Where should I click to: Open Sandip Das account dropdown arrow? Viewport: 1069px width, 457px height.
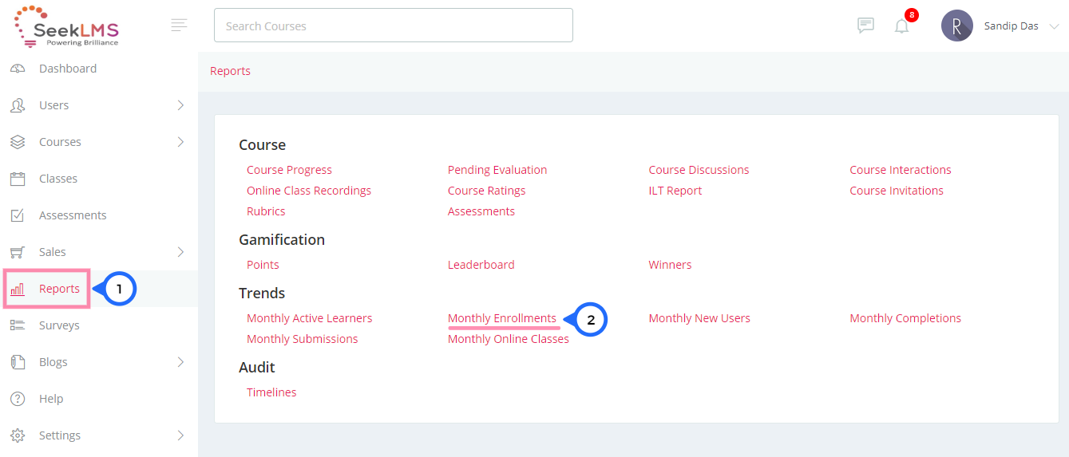(1054, 26)
